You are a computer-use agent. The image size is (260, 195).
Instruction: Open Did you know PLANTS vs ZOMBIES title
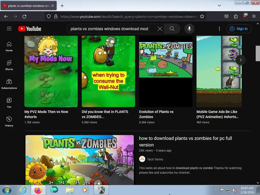click(x=105, y=114)
